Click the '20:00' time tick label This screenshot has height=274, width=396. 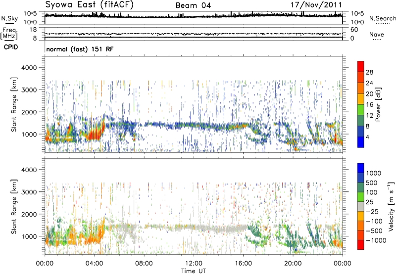click(x=293, y=264)
